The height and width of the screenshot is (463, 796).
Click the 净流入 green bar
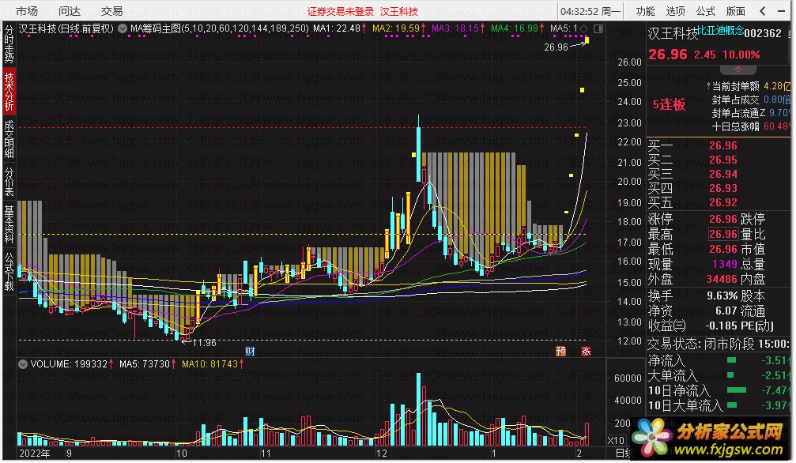(731, 360)
